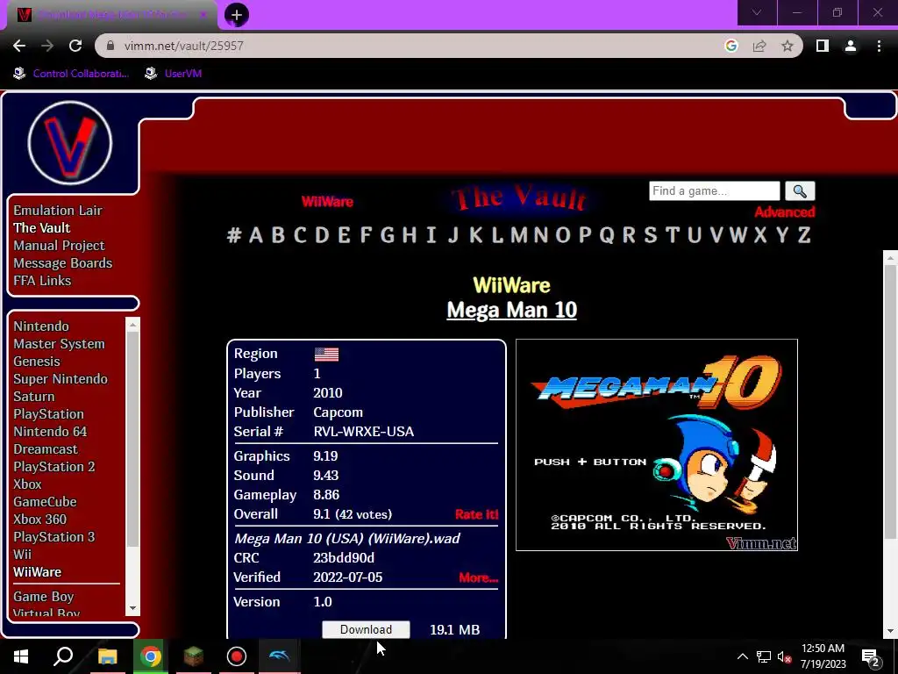Click the Control Collaborati... bookmark

[72, 74]
